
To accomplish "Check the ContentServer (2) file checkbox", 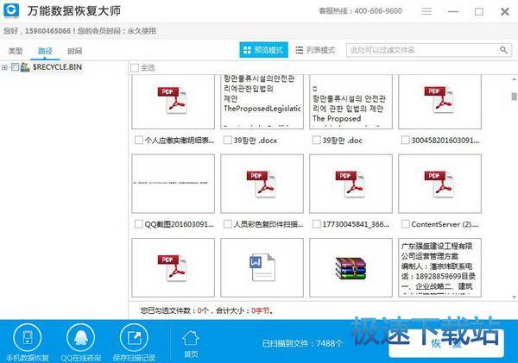I will pos(406,224).
